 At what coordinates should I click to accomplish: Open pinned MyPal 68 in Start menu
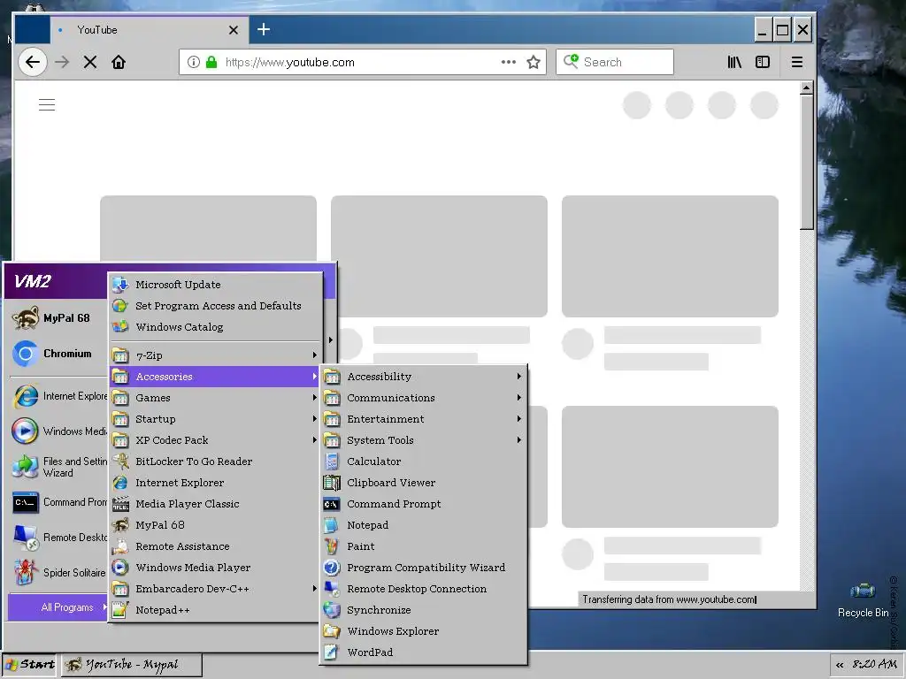tap(58, 318)
